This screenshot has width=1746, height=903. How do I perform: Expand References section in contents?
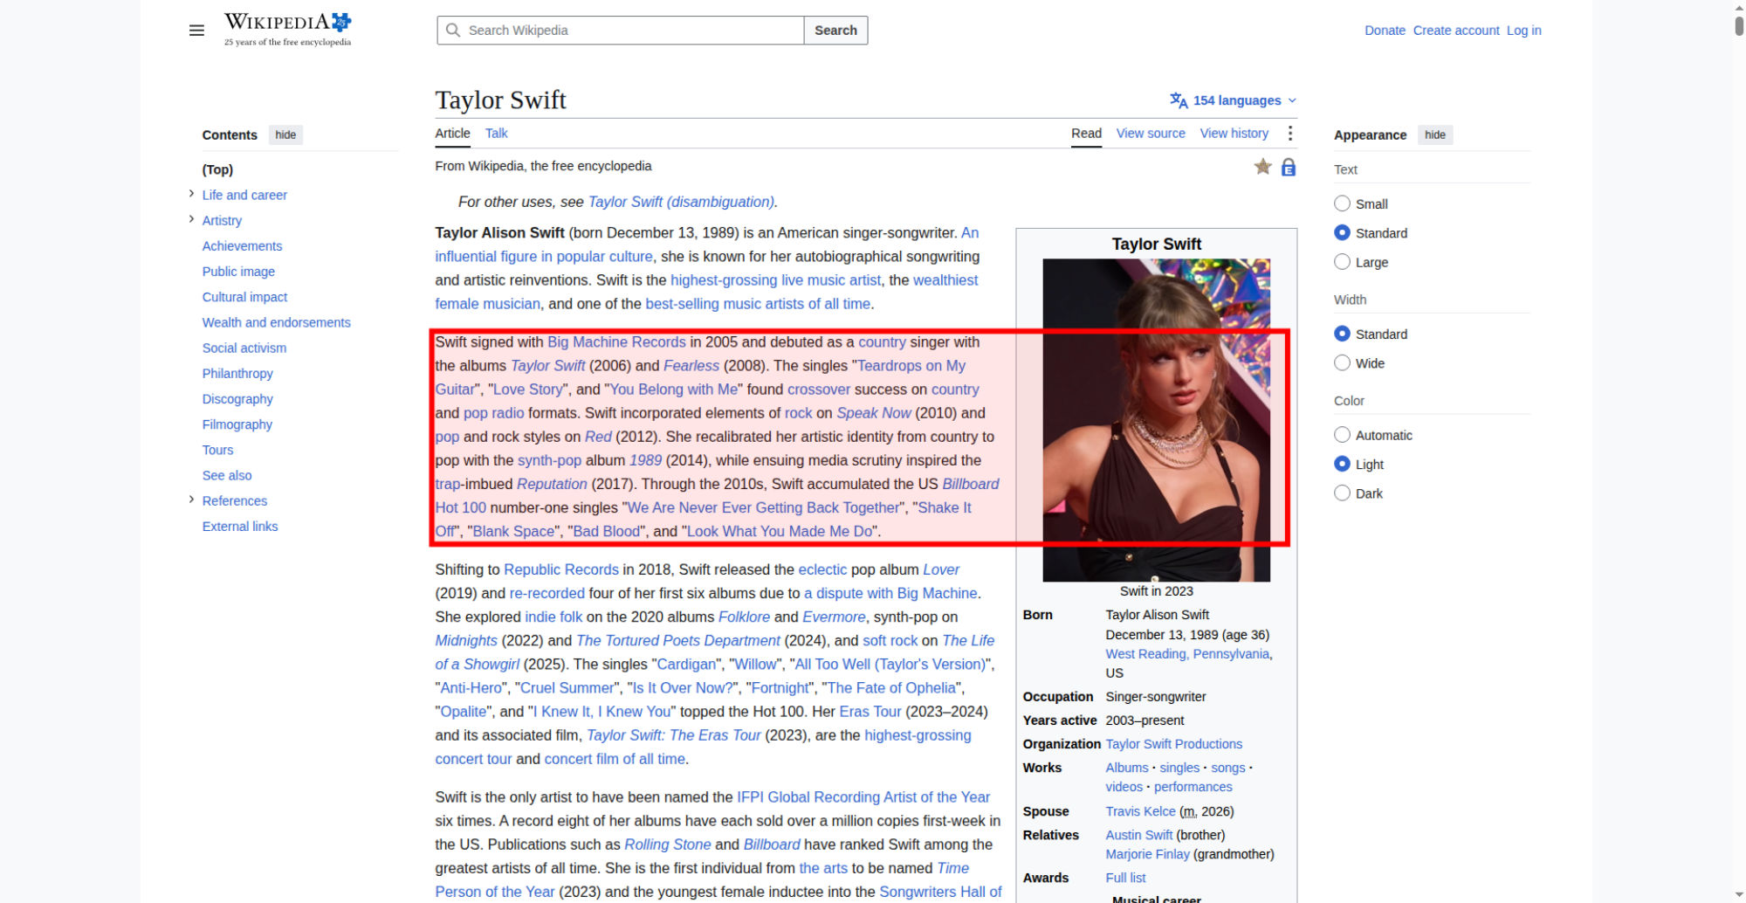point(191,500)
